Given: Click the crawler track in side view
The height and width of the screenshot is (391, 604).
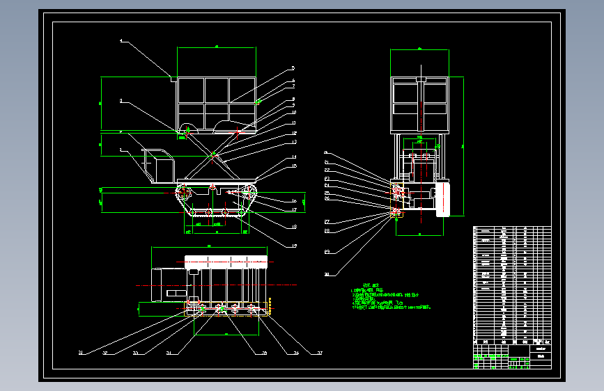Looking at the screenshot, I should (216, 201).
